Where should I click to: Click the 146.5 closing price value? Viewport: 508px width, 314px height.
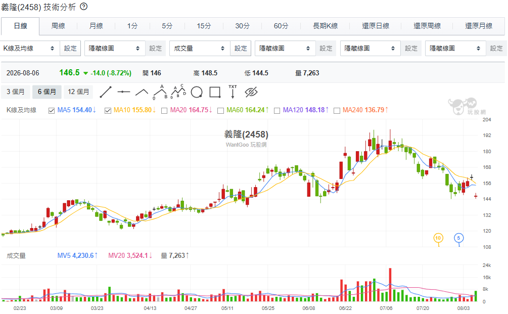[x=69, y=73]
